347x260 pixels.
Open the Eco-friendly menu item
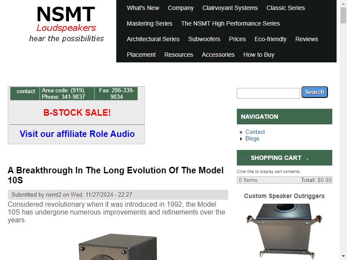pyautogui.click(x=270, y=39)
